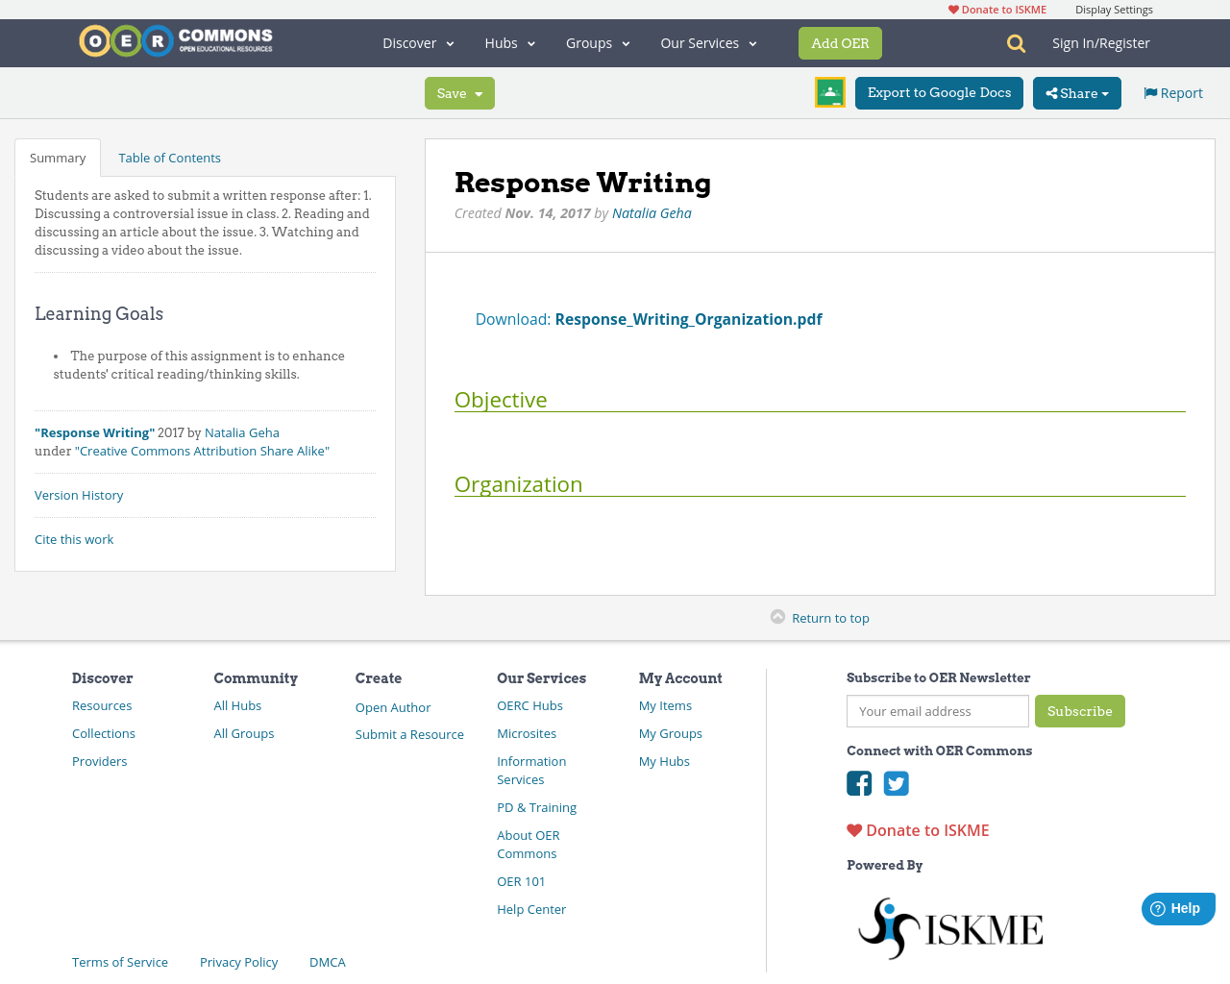Open Display Settings
Image resolution: width=1230 pixels, height=984 pixels.
point(1114,9)
